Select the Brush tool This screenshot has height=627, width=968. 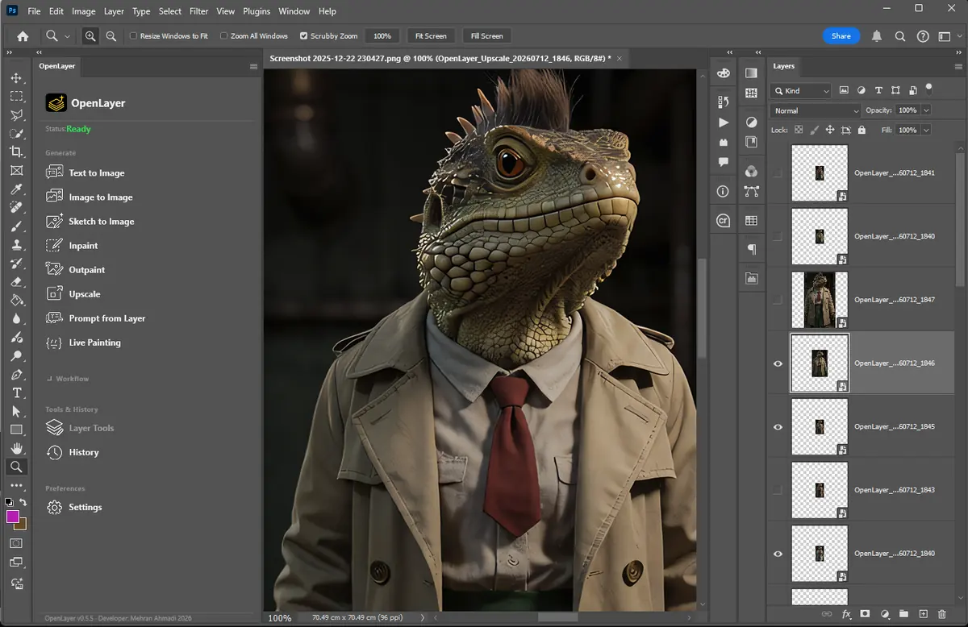tap(16, 226)
